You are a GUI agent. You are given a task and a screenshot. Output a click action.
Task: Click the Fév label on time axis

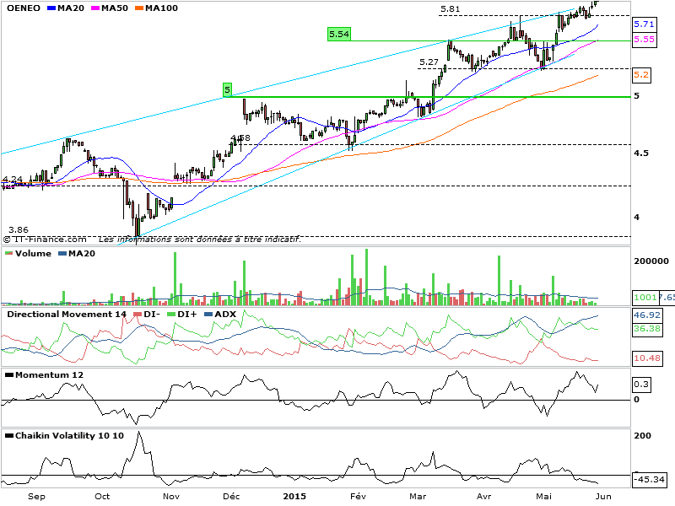(x=358, y=496)
